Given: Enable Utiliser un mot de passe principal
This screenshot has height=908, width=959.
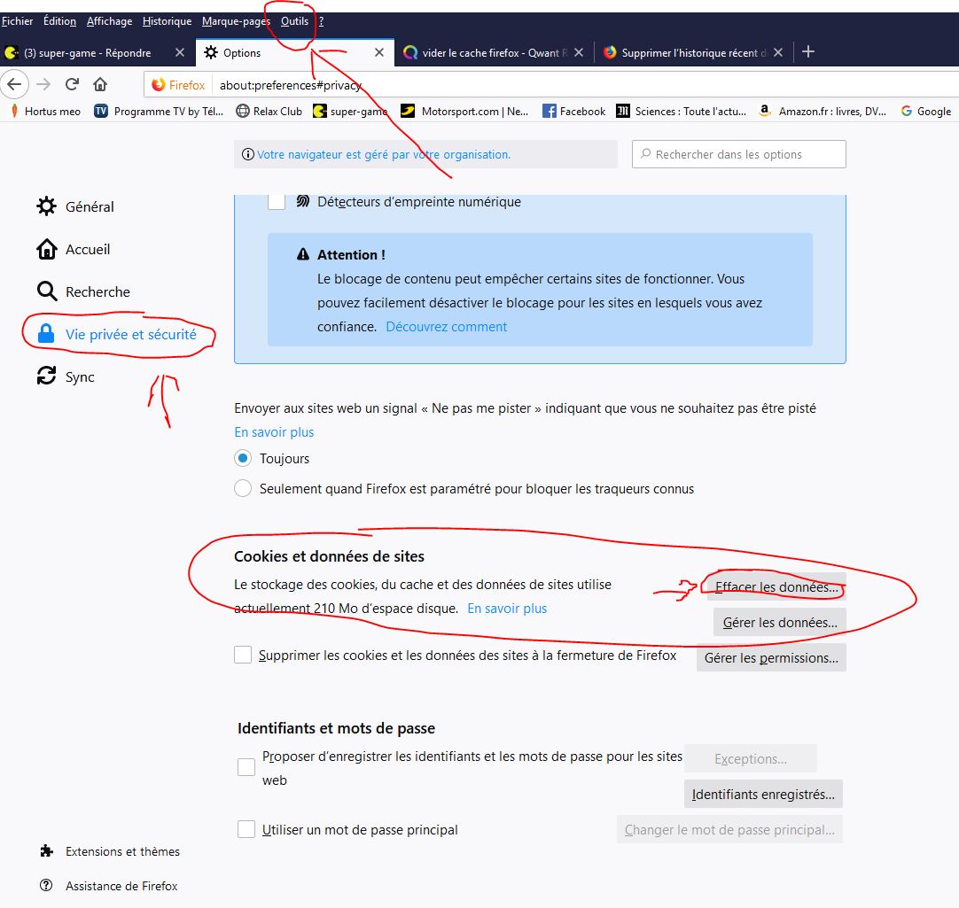Looking at the screenshot, I should click(246, 830).
